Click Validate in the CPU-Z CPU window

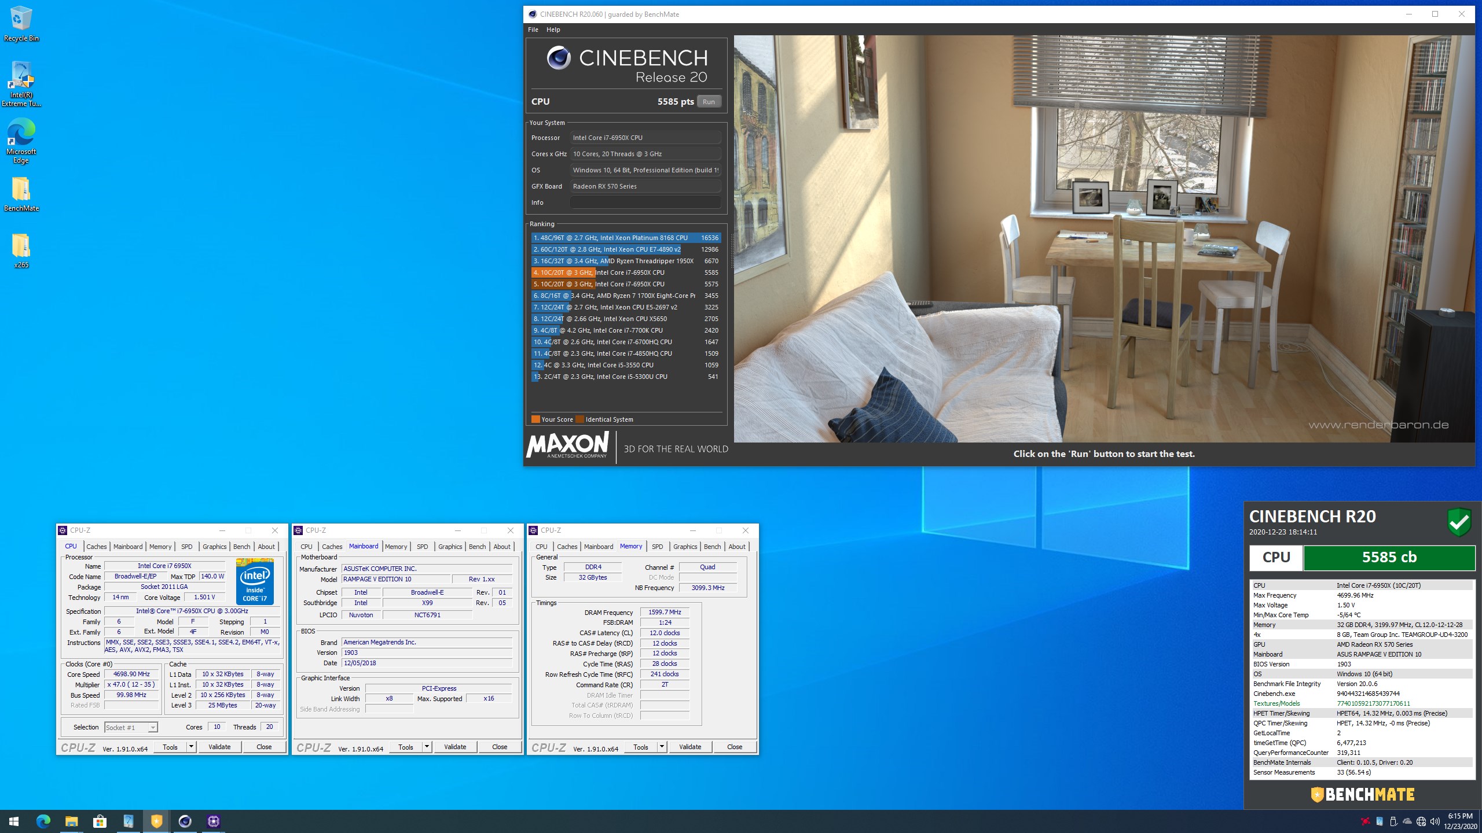pos(219,747)
